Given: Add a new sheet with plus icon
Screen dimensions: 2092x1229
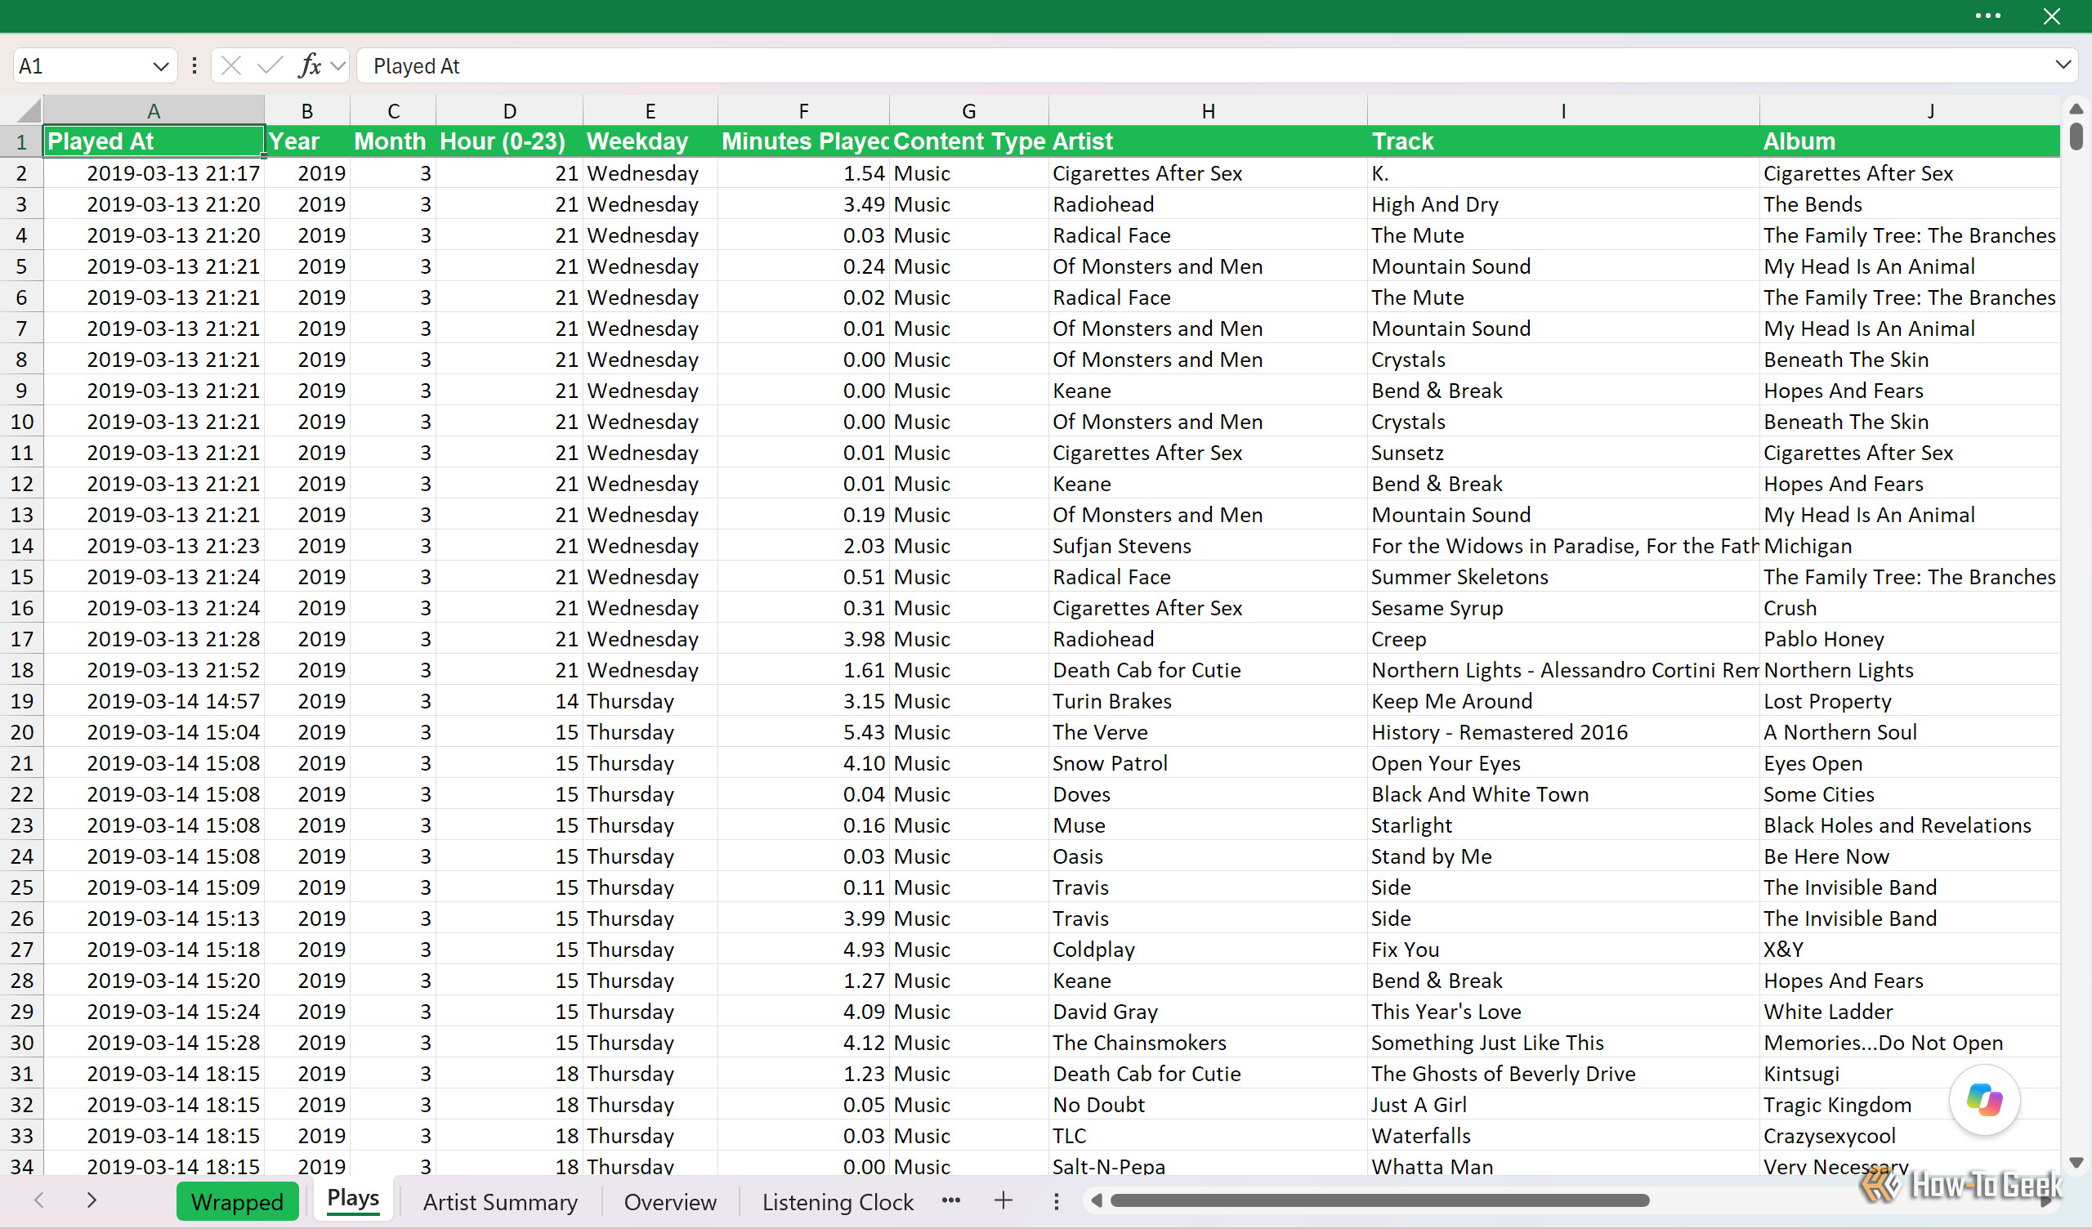Looking at the screenshot, I should coord(1003,1200).
